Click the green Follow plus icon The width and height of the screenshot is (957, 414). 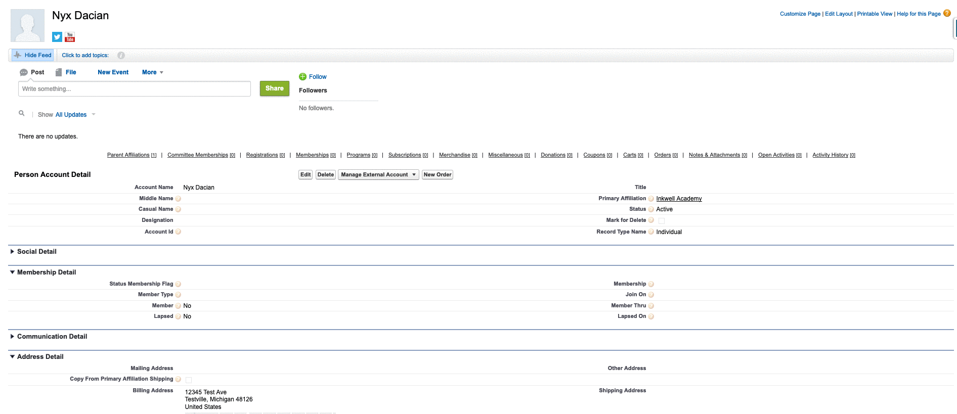302,77
